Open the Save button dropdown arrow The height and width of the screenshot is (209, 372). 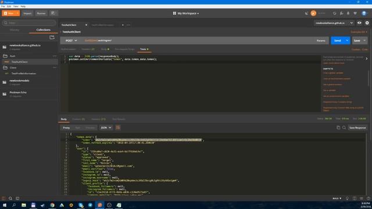point(364,41)
